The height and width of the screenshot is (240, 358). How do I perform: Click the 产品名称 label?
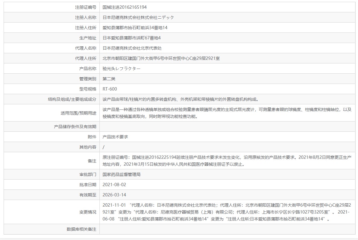click(x=88, y=69)
